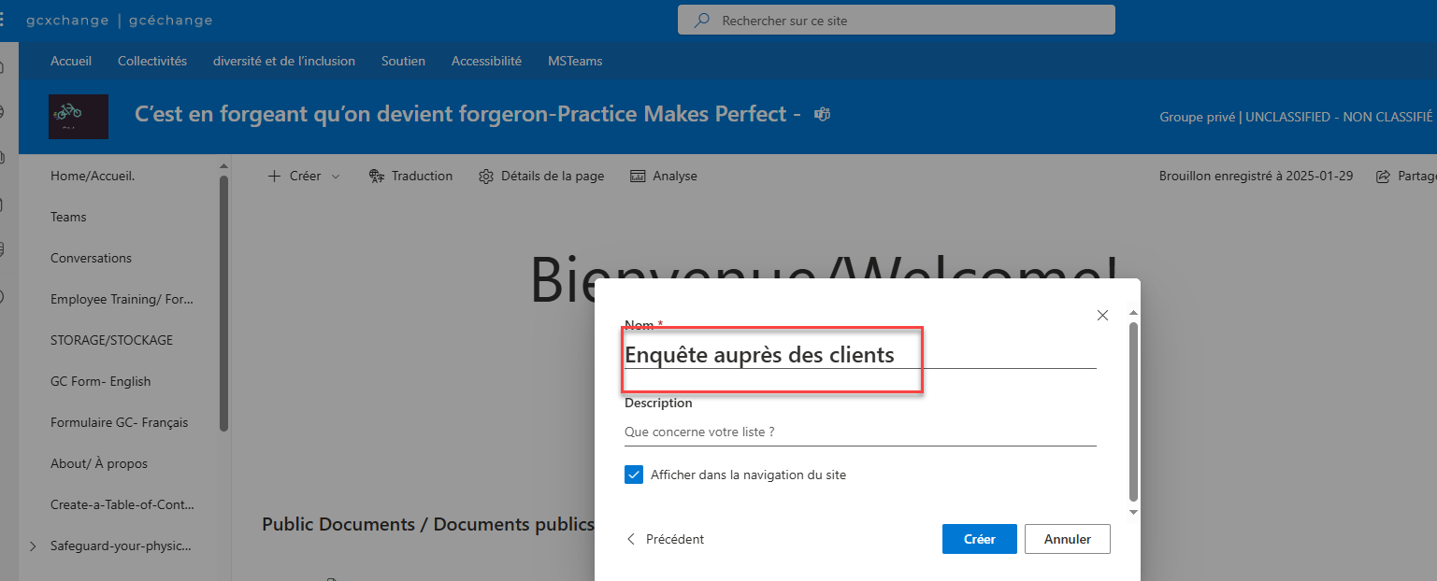
Task: Go back using the Précédent arrow
Action: (x=631, y=539)
